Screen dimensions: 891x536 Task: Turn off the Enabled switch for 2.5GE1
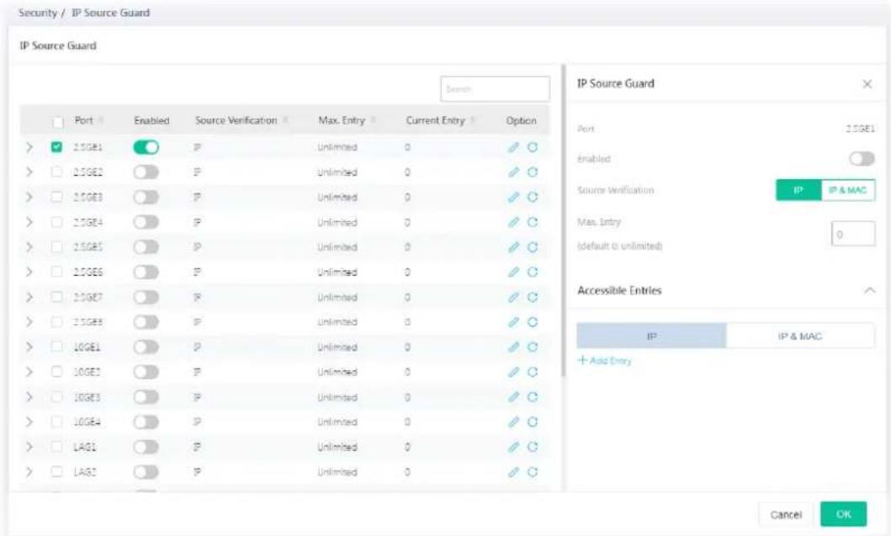point(146,147)
